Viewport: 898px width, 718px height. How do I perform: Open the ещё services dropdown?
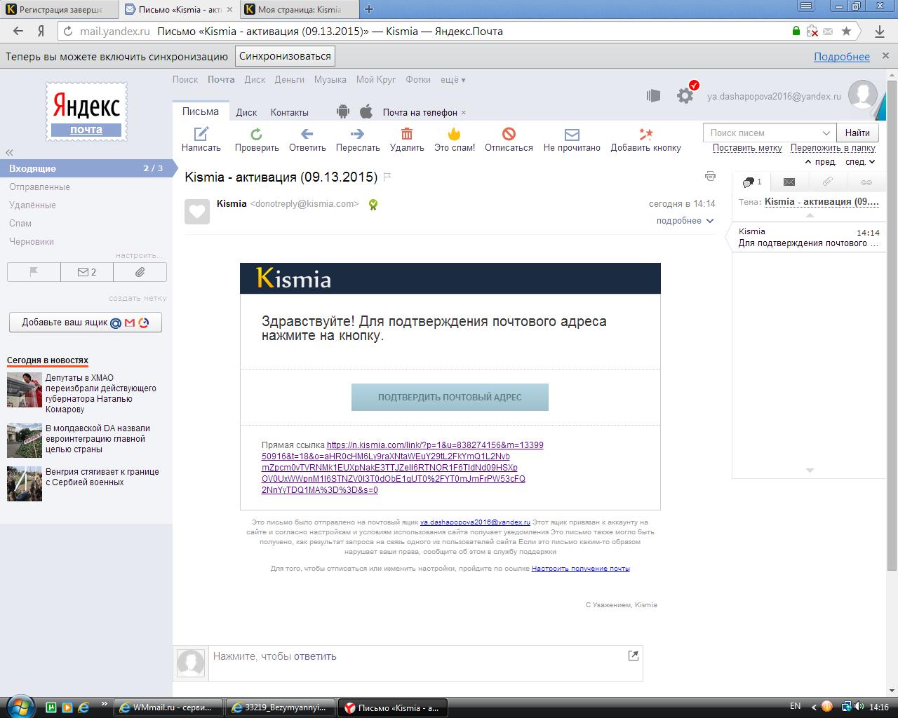(x=453, y=80)
